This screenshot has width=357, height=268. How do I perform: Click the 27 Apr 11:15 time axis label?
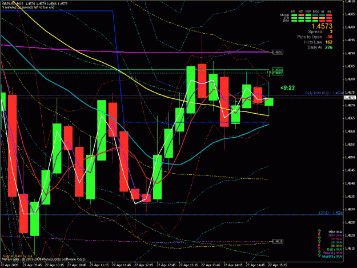tap(99, 265)
